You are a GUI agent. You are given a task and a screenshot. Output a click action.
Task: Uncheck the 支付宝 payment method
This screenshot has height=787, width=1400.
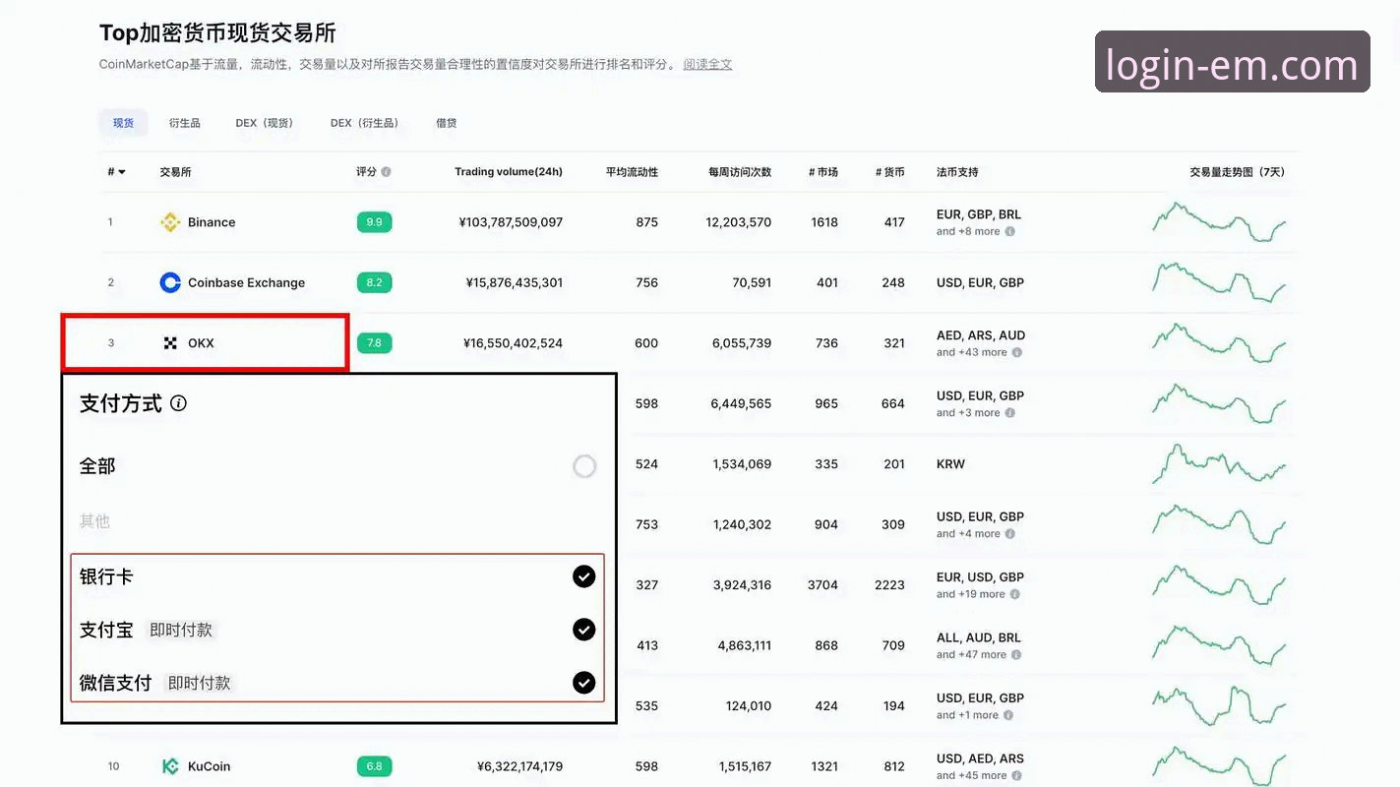click(584, 630)
